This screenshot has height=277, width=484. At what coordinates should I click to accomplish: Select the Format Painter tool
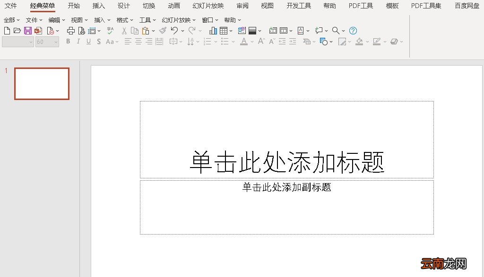pos(164,31)
